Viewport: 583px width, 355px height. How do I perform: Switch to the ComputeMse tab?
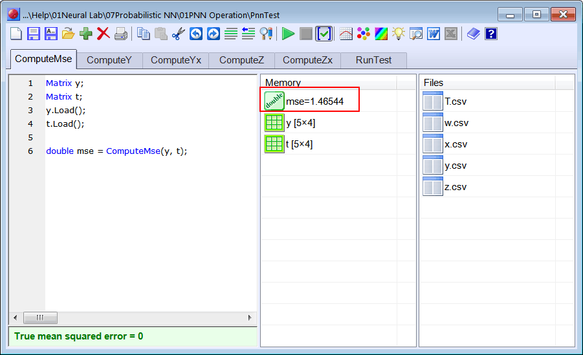43,59
